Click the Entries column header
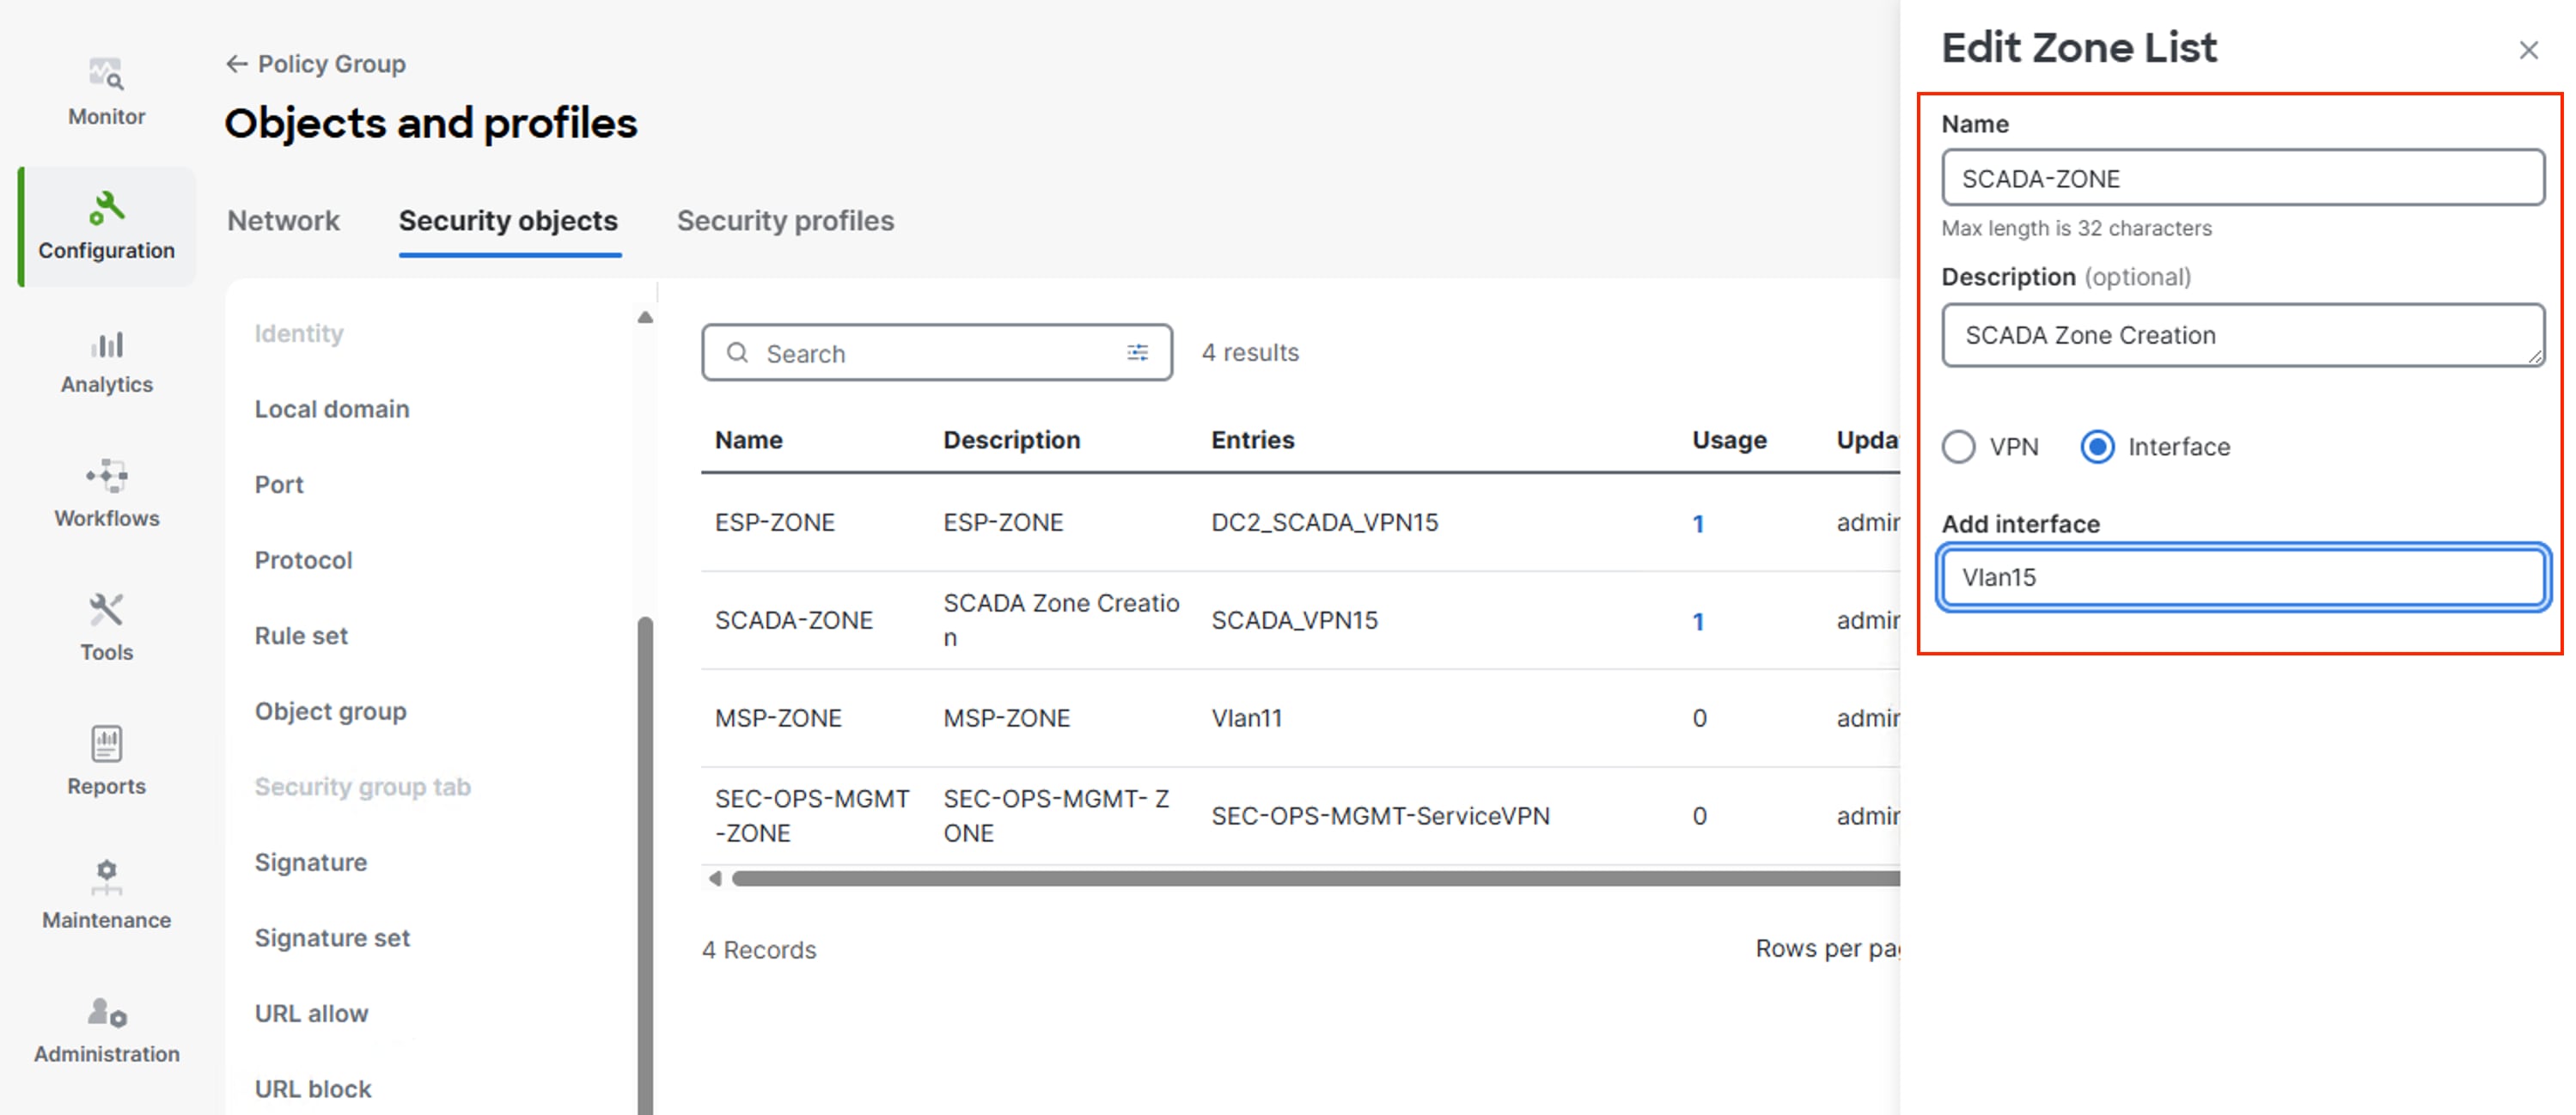2576x1115 pixels. [x=1252, y=440]
